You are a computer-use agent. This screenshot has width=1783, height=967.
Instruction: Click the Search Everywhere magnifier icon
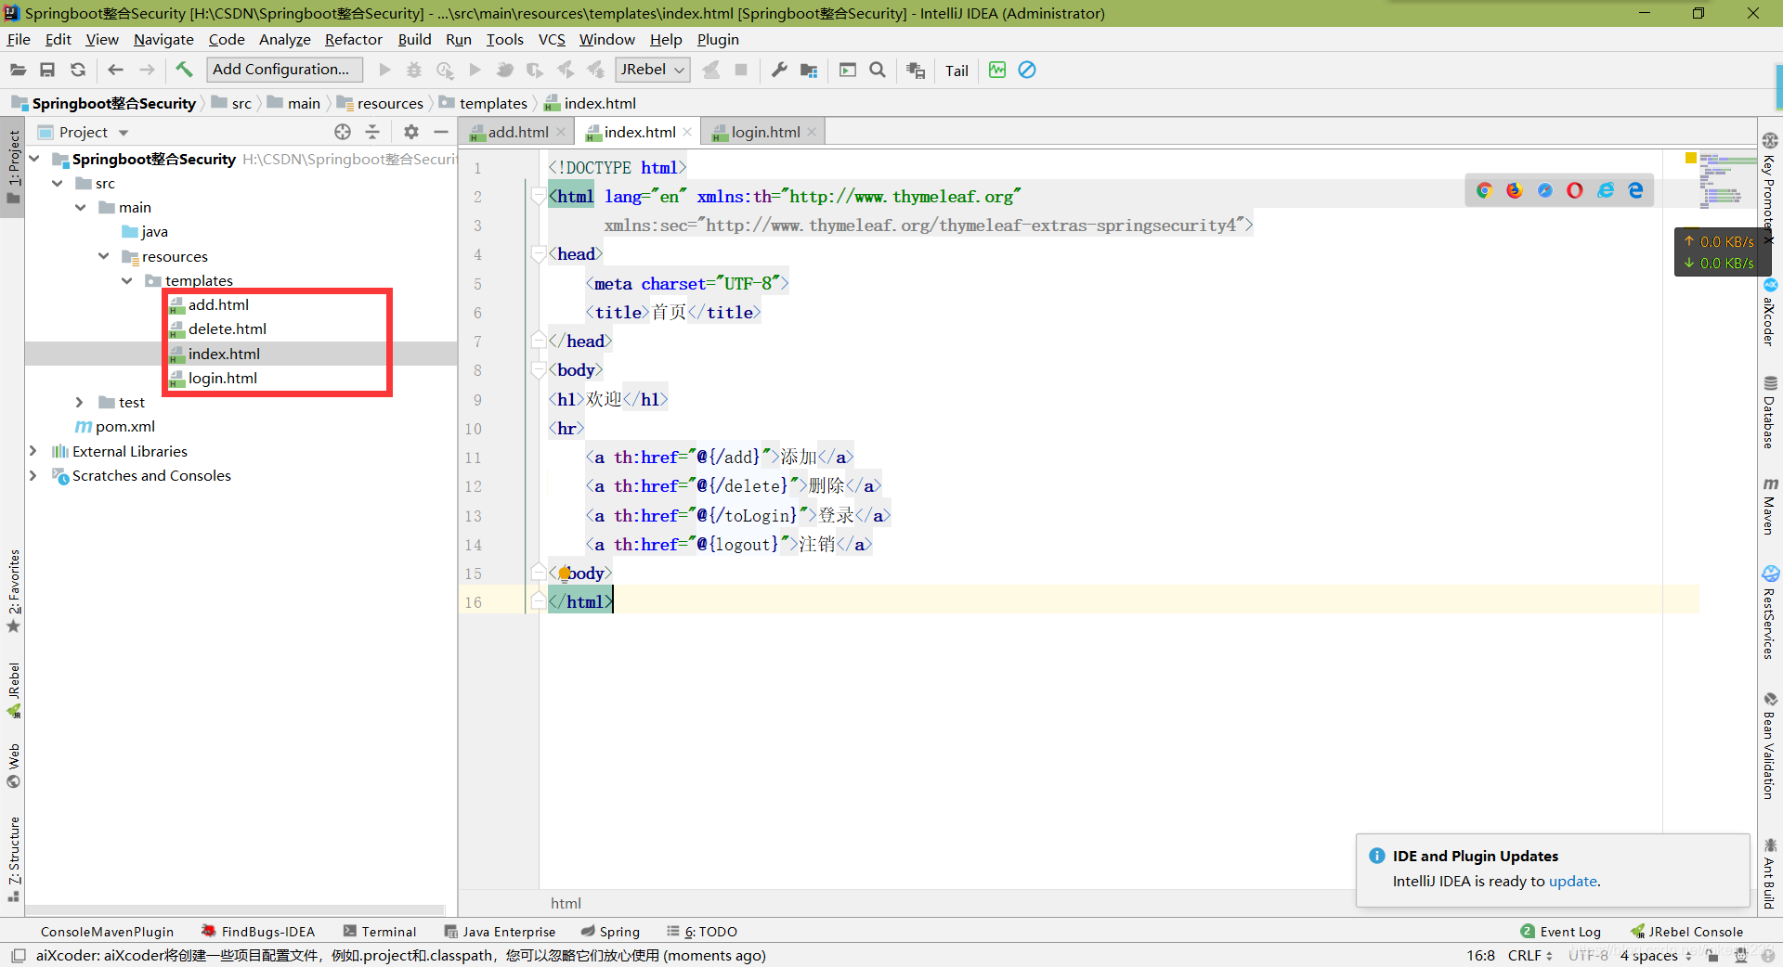point(877,70)
